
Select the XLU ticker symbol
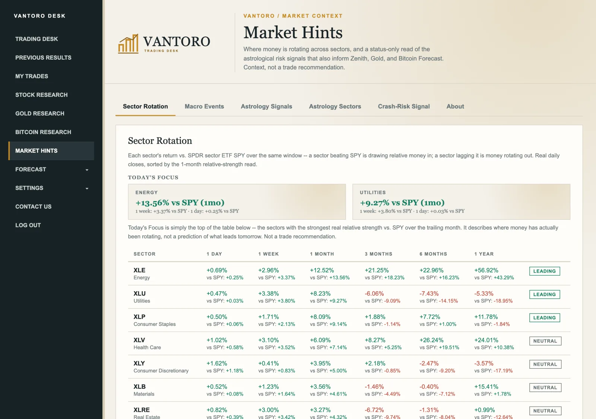(140, 294)
